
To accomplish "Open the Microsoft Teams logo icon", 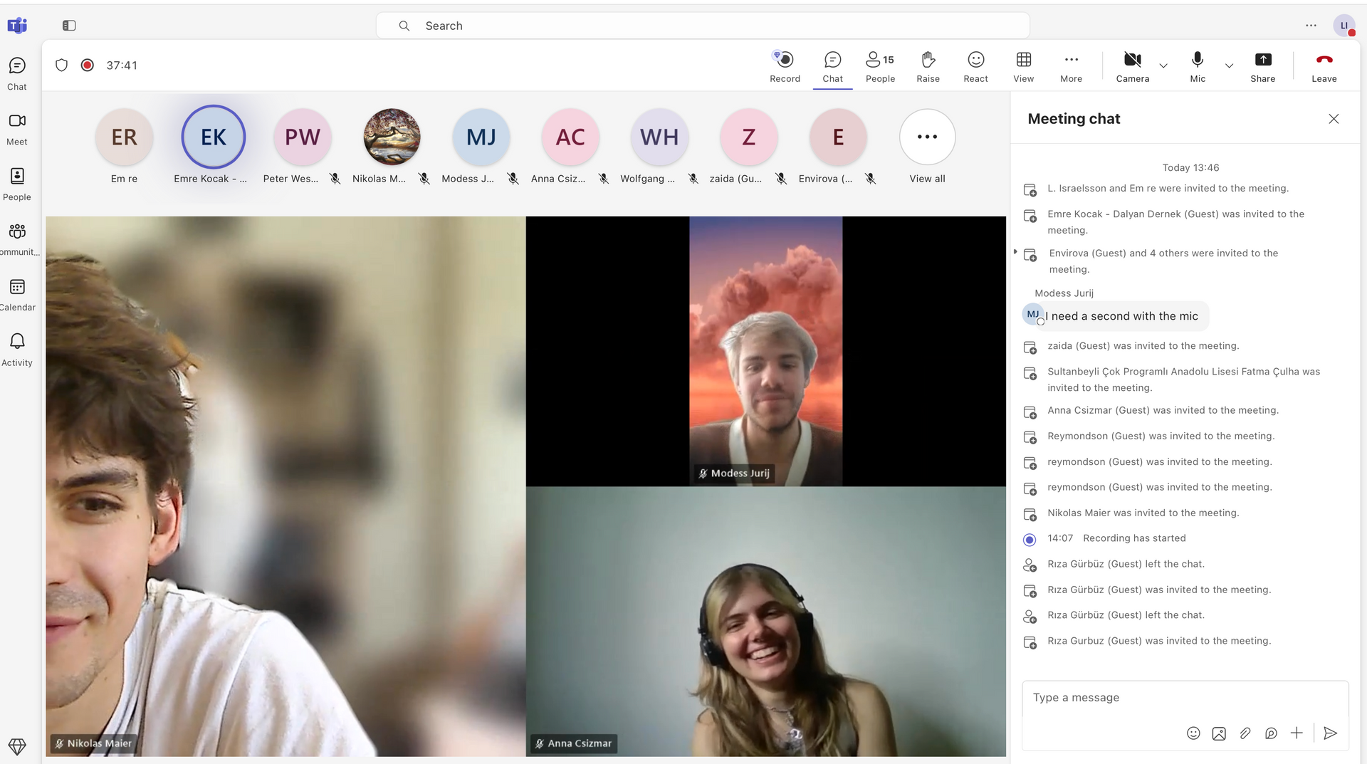I will click(x=17, y=26).
